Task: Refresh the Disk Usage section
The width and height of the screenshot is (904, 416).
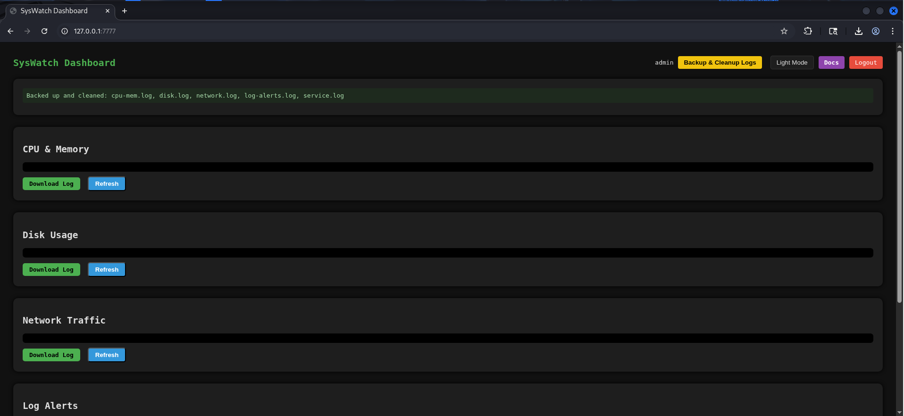Action: (x=107, y=270)
